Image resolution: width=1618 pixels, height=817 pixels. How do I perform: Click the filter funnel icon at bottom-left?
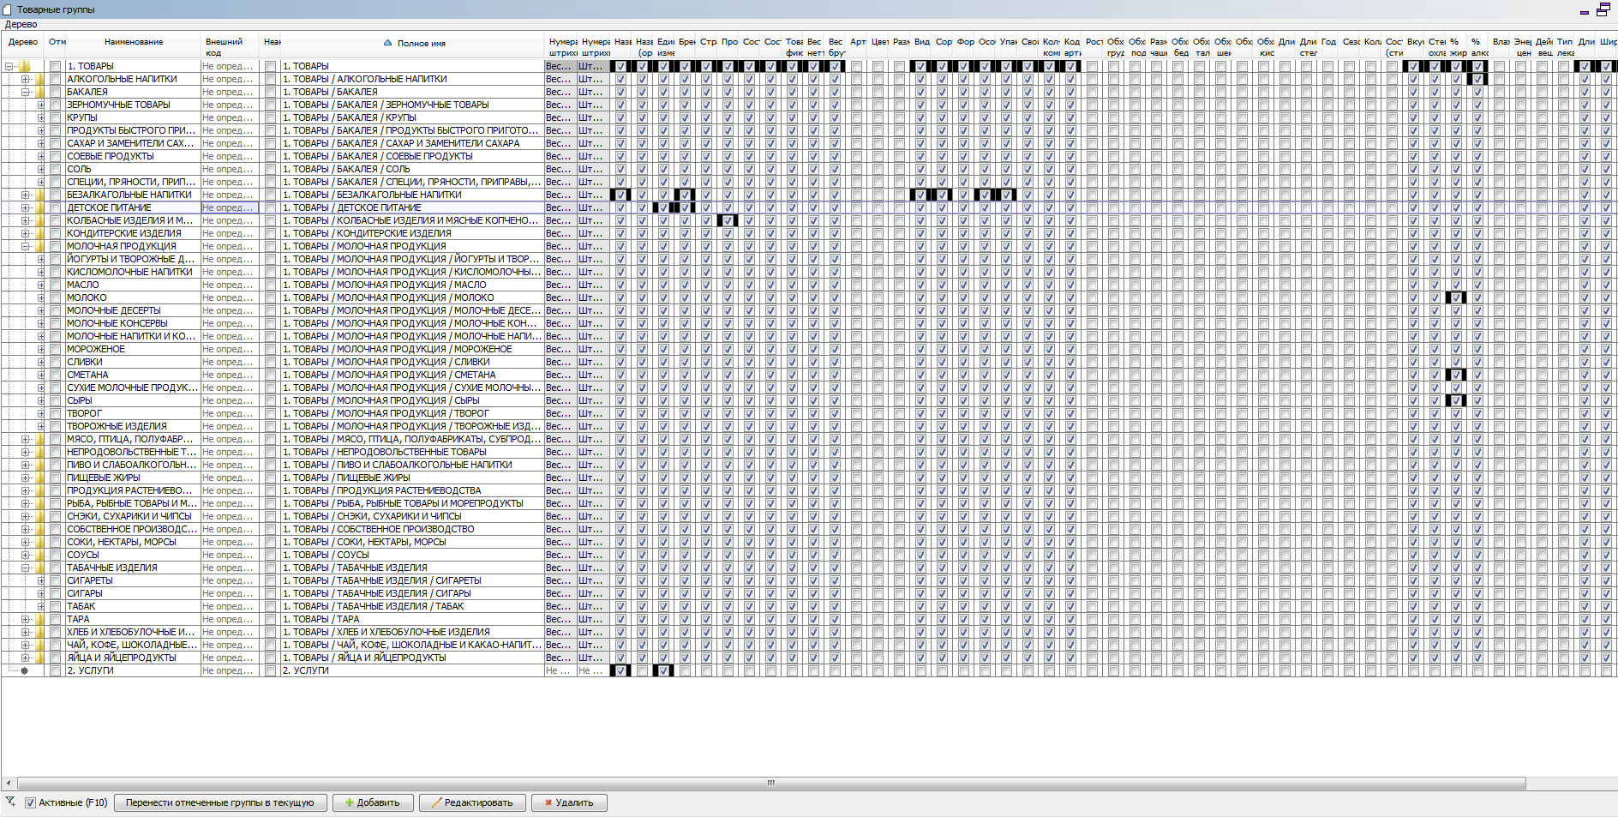[10, 802]
